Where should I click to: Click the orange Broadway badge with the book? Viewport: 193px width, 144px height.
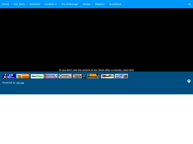pos(23,76)
